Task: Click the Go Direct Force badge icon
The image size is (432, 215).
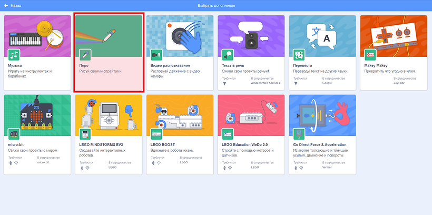Action: 299,134
